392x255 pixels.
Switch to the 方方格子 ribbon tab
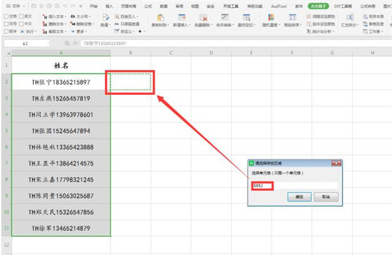point(318,7)
